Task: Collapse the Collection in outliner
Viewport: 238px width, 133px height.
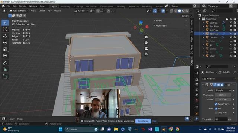Action: coord(200,19)
